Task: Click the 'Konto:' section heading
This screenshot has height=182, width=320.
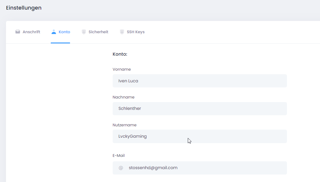Action: pyautogui.click(x=120, y=54)
